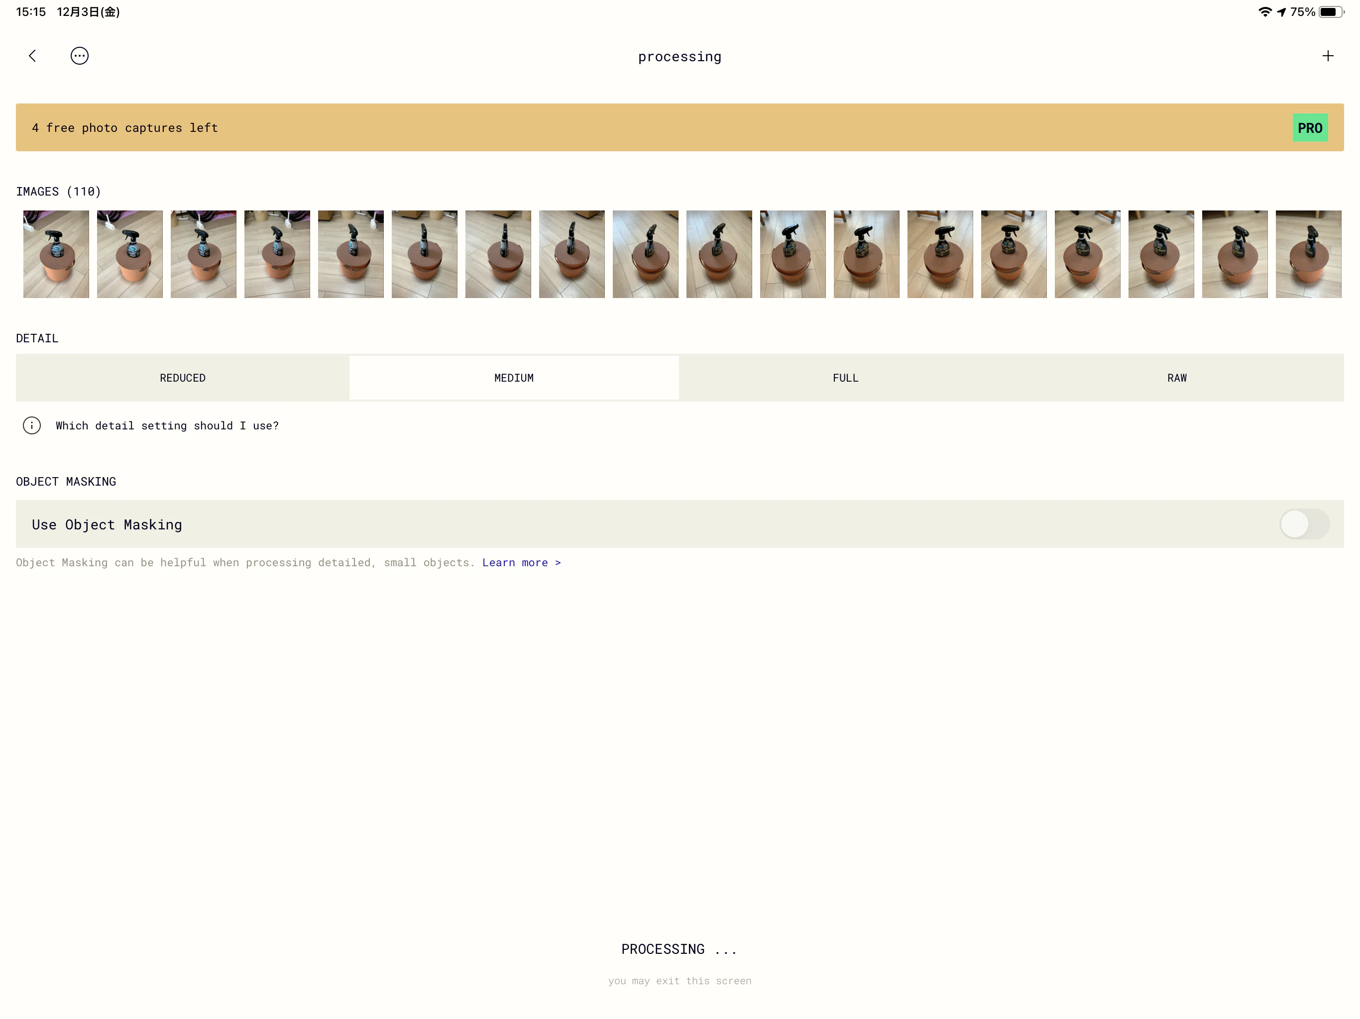Tap the PROCESSING status text at the bottom
The width and height of the screenshot is (1360, 1019).
(679, 948)
